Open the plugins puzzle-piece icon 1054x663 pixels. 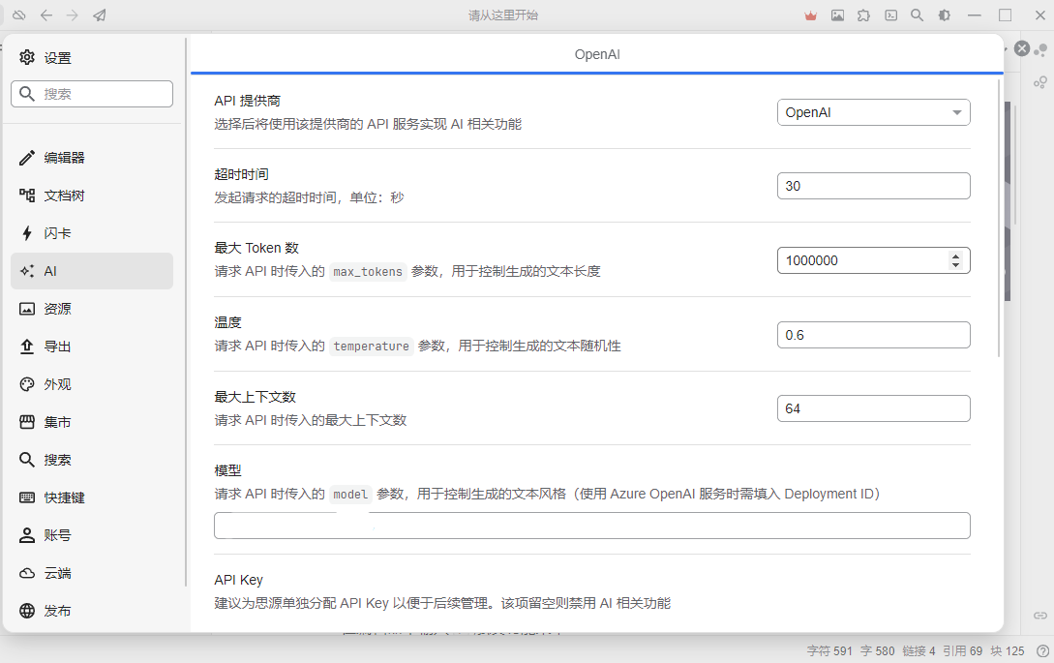[864, 15]
